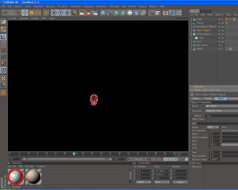Click the timeline preview range slider
The image size is (238, 190).
(x=67, y=159)
